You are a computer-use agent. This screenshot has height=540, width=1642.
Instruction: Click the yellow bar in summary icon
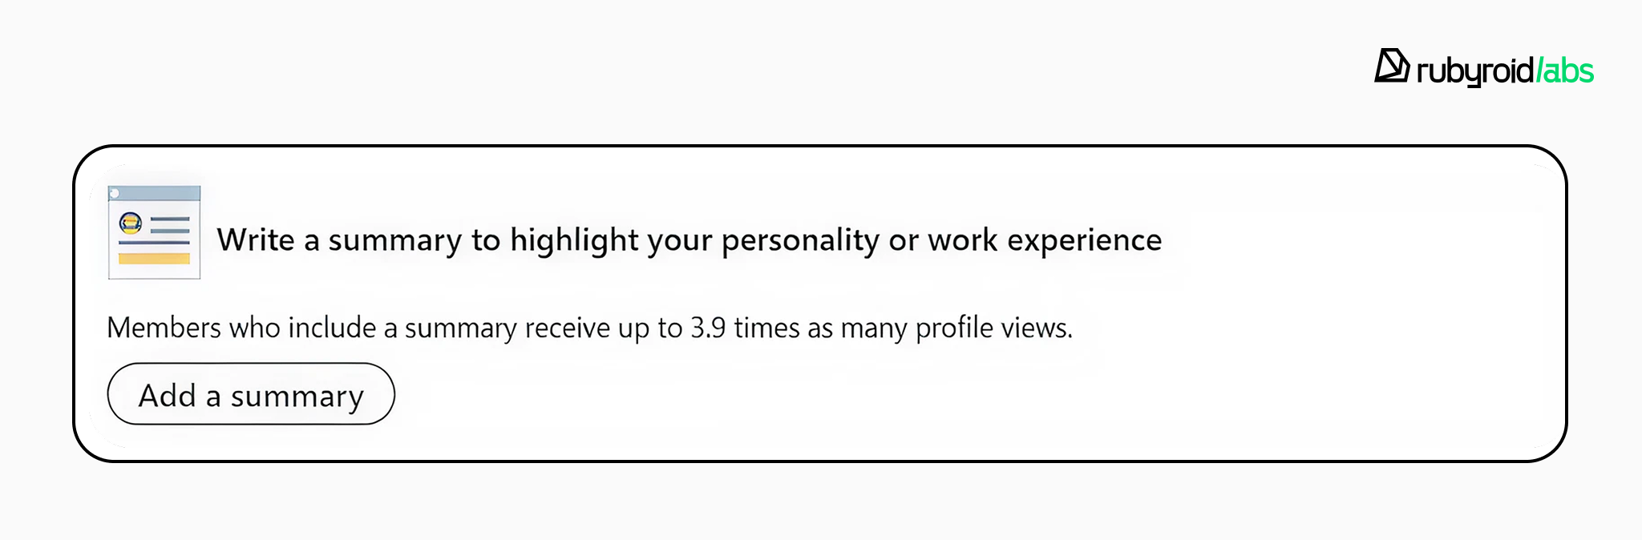[x=154, y=258]
